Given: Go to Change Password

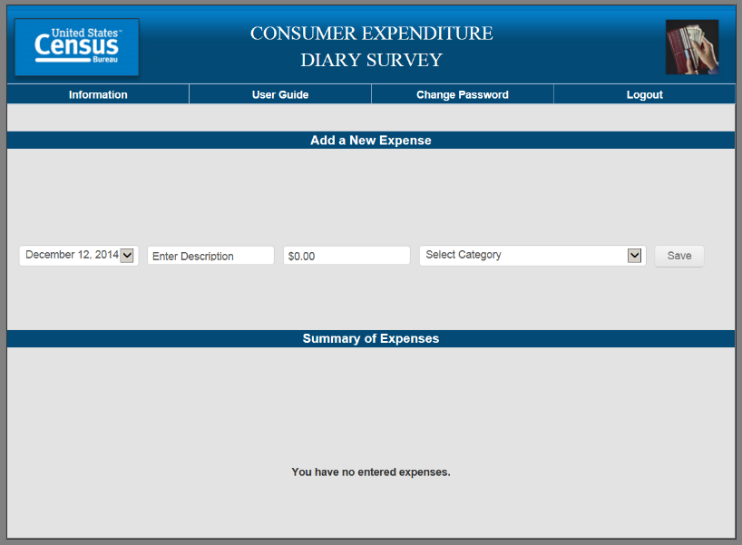Looking at the screenshot, I should (x=463, y=94).
